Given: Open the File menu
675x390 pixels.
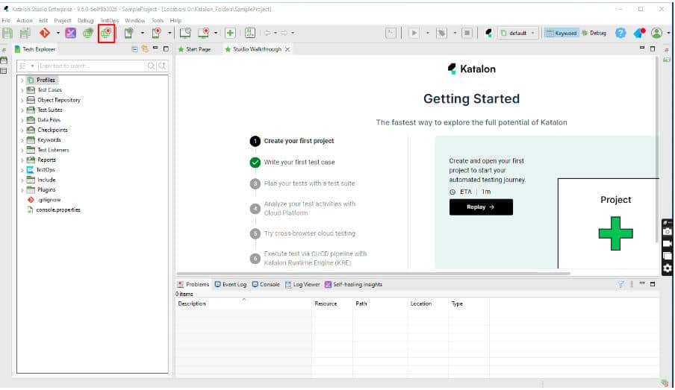Looking at the screenshot, I should click(6, 20).
